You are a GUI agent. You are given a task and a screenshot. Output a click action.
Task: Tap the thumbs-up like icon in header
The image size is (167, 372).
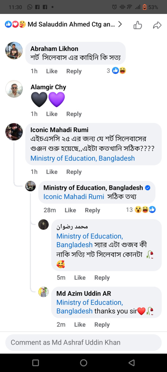click(138, 25)
